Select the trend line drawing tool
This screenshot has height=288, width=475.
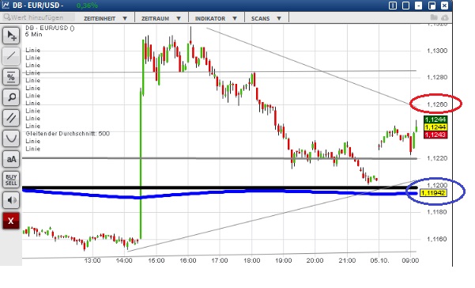tap(11, 56)
